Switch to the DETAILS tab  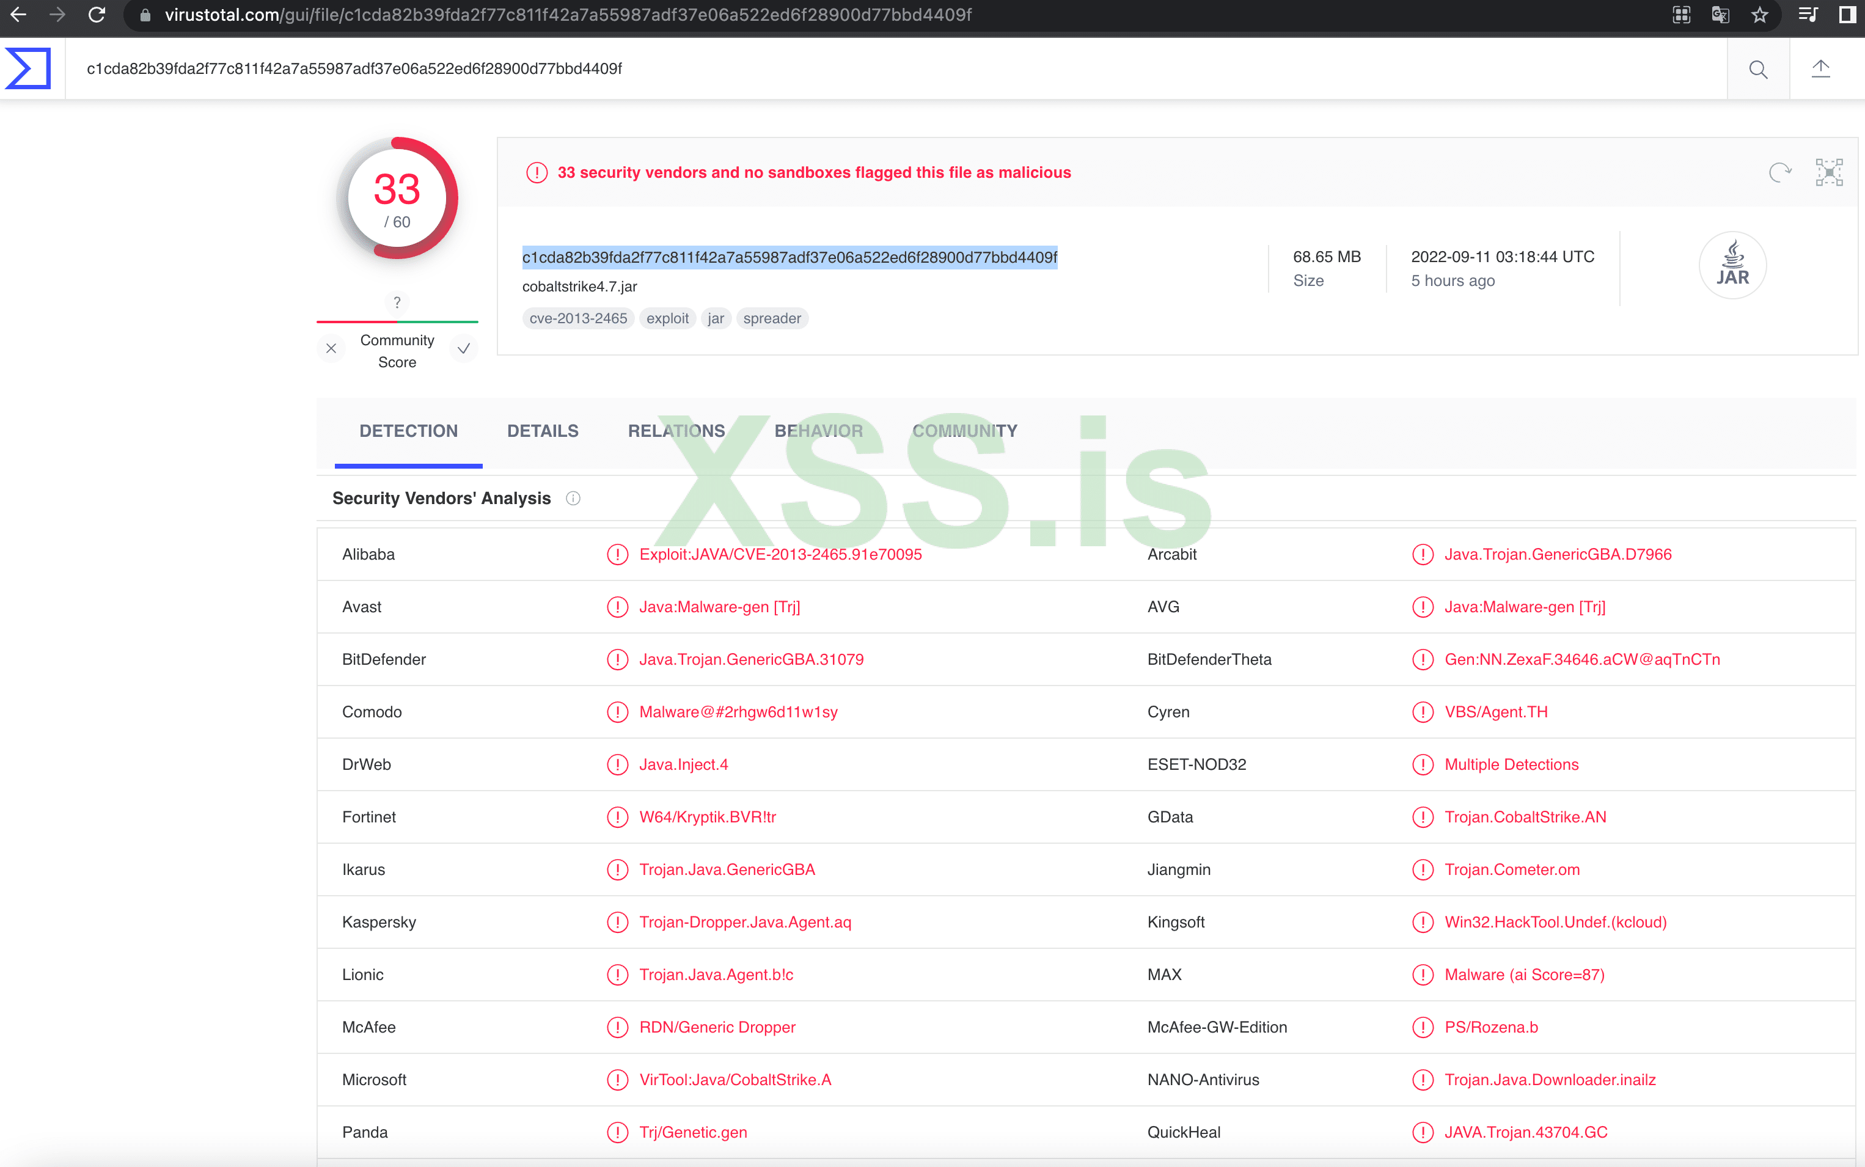(x=543, y=431)
